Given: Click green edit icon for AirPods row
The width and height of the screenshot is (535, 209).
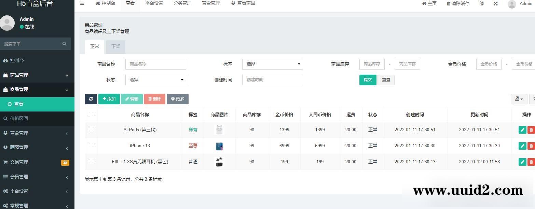Looking at the screenshot, I should [x=522, y=130].
